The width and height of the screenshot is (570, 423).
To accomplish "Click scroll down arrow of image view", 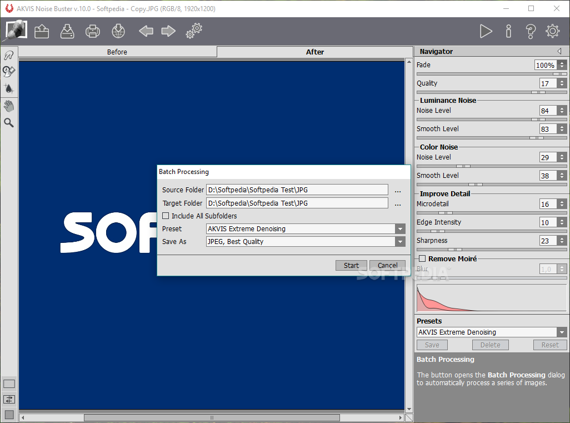I will tap(409, 410).
